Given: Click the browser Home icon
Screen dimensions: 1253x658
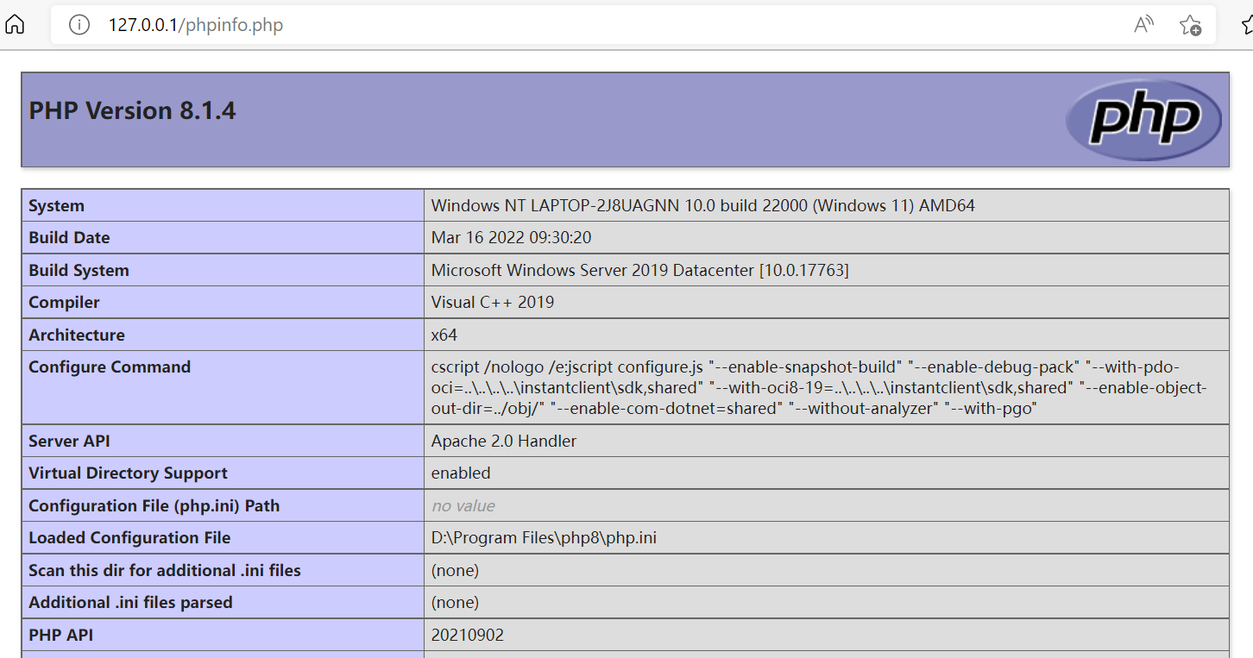Looking at the screenshot, I should point(15,24).
